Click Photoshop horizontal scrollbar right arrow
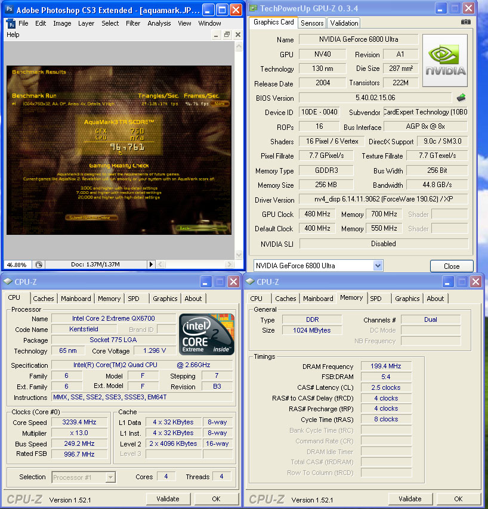488x509 pixels. tap(230, 265)
